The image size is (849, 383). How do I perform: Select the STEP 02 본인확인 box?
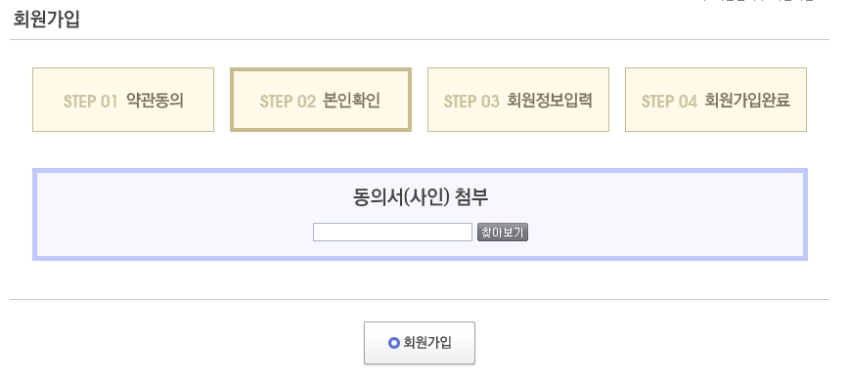321,100
